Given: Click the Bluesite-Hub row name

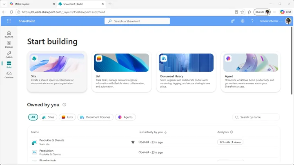Looking at the screenshot, I should (47, 161).
